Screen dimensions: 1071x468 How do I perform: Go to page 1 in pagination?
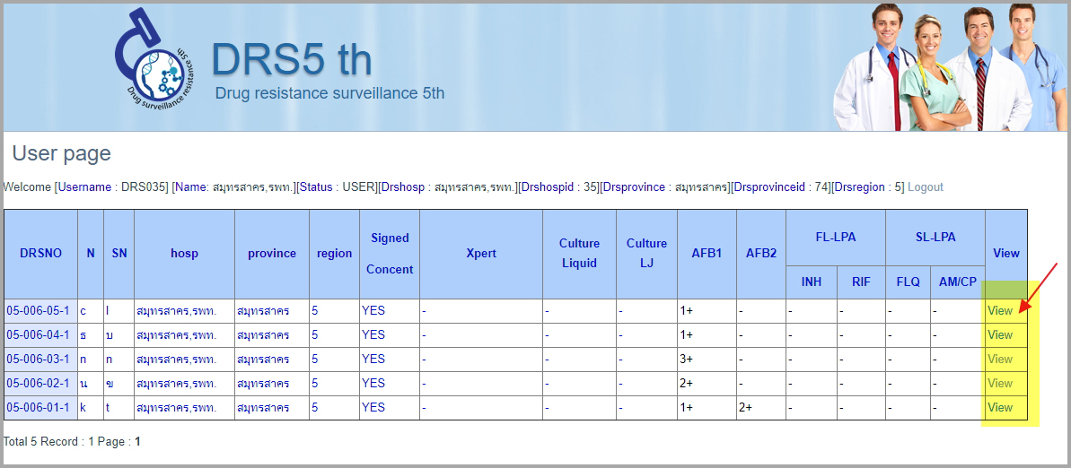click(x=137, y=442)
